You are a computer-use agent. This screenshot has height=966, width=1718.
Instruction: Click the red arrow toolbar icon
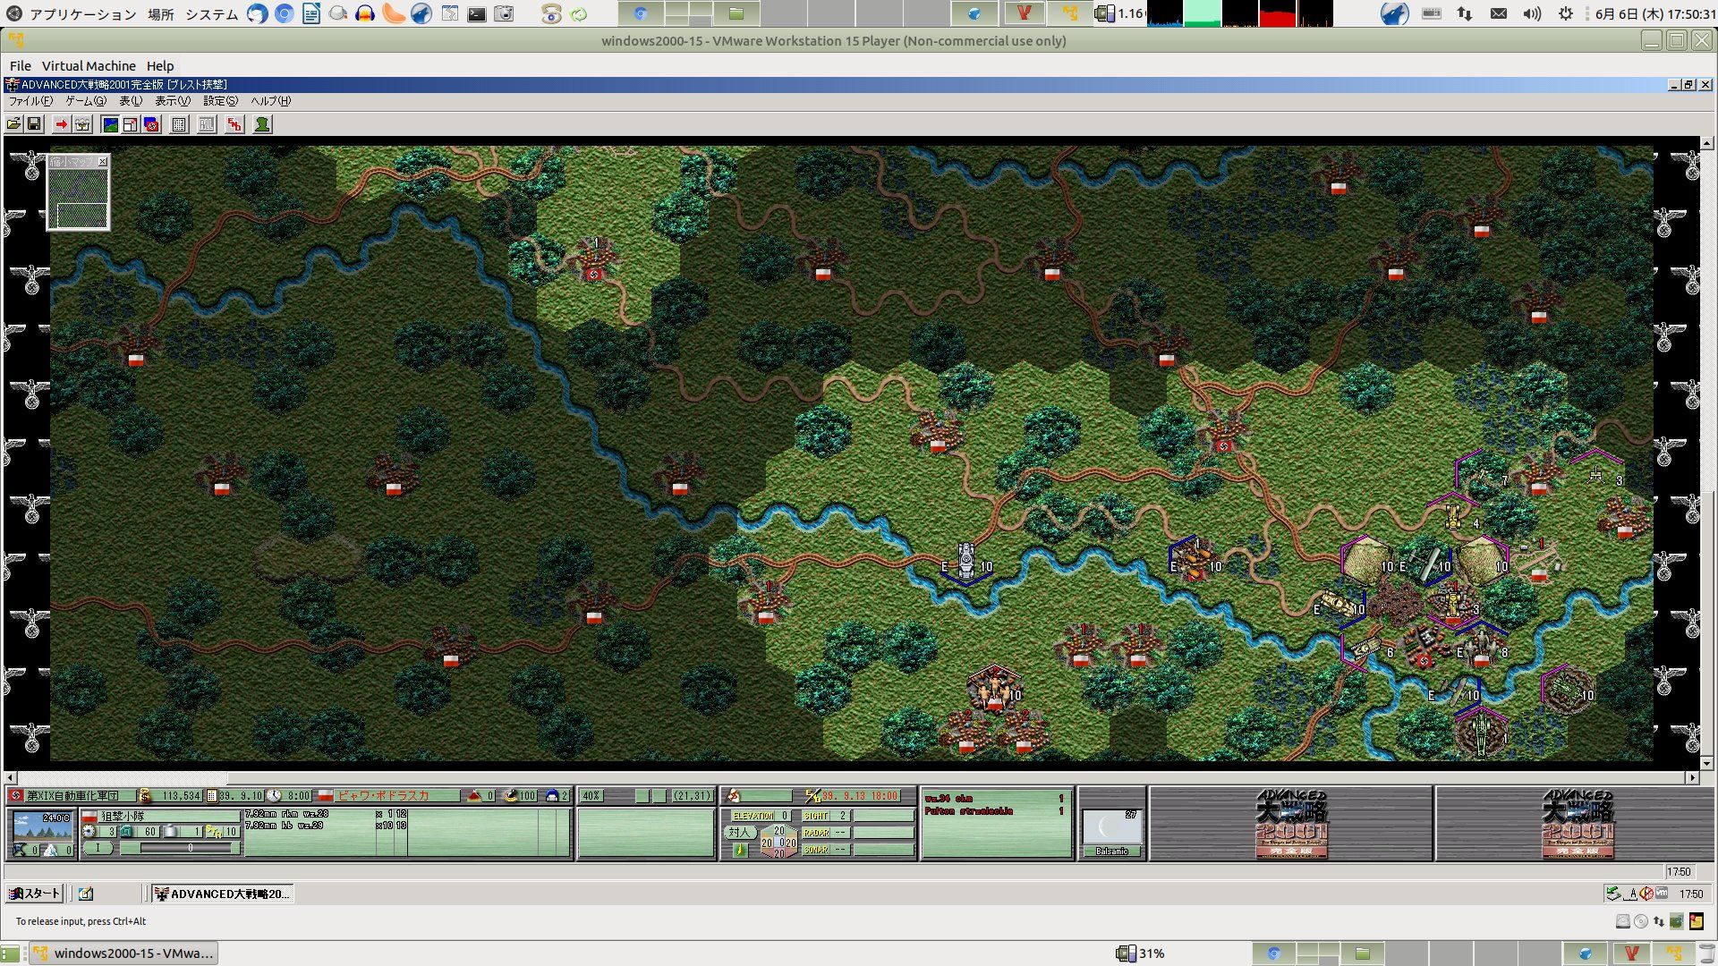61,124
